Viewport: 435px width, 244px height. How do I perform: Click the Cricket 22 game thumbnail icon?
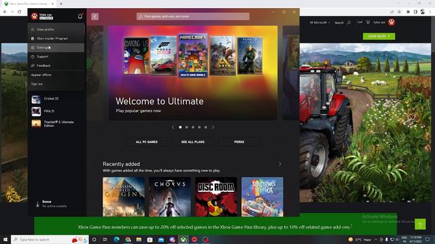coord(36,99)
